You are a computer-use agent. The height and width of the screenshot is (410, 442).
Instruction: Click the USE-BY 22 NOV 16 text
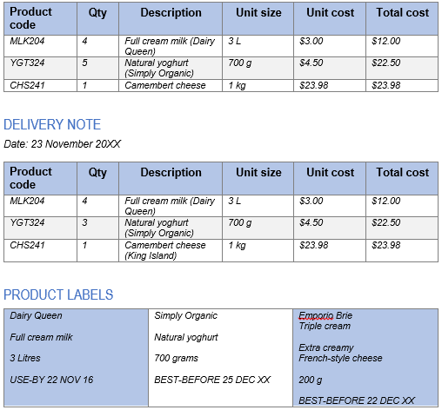pos(51,380)
